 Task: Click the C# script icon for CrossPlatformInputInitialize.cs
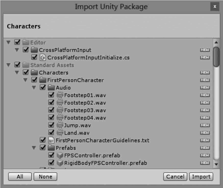pos(43,58)
